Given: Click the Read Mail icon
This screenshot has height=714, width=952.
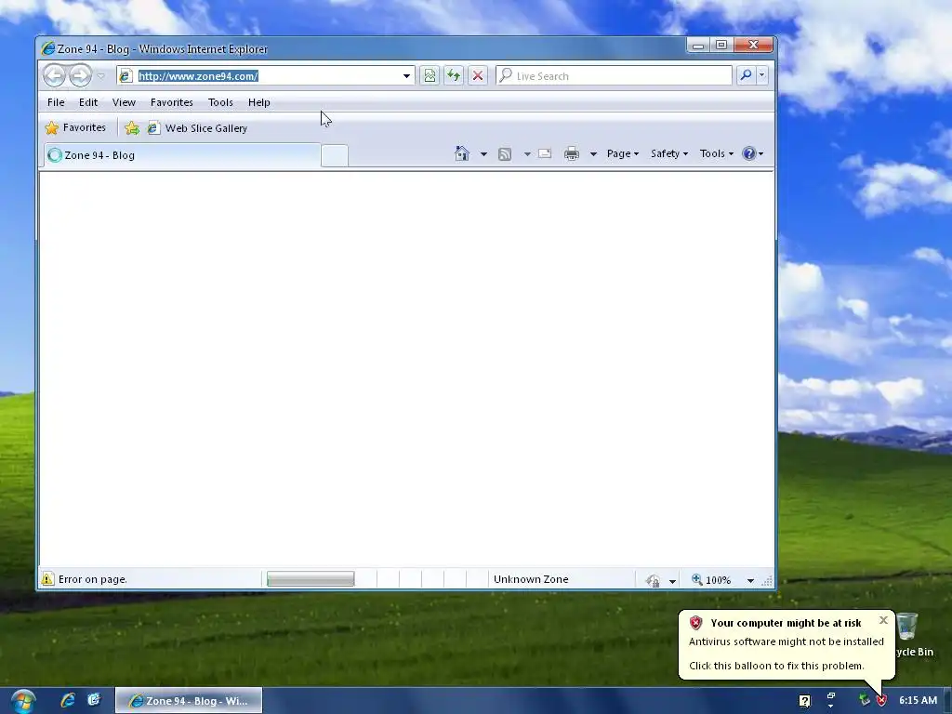Looking at the screenshot, I should (545, 153).
